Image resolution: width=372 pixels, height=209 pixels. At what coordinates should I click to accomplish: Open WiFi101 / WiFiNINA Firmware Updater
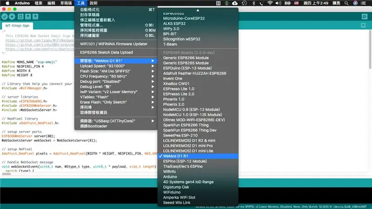[116, 44]
